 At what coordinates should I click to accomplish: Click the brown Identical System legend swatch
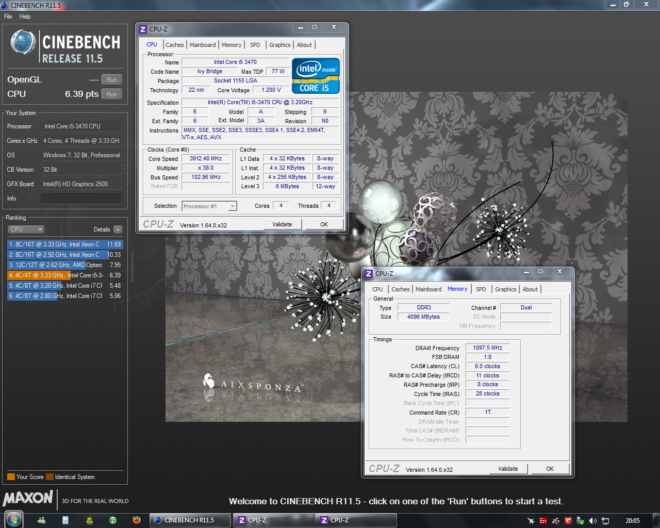pyautogui.click(x=49, y=477)
